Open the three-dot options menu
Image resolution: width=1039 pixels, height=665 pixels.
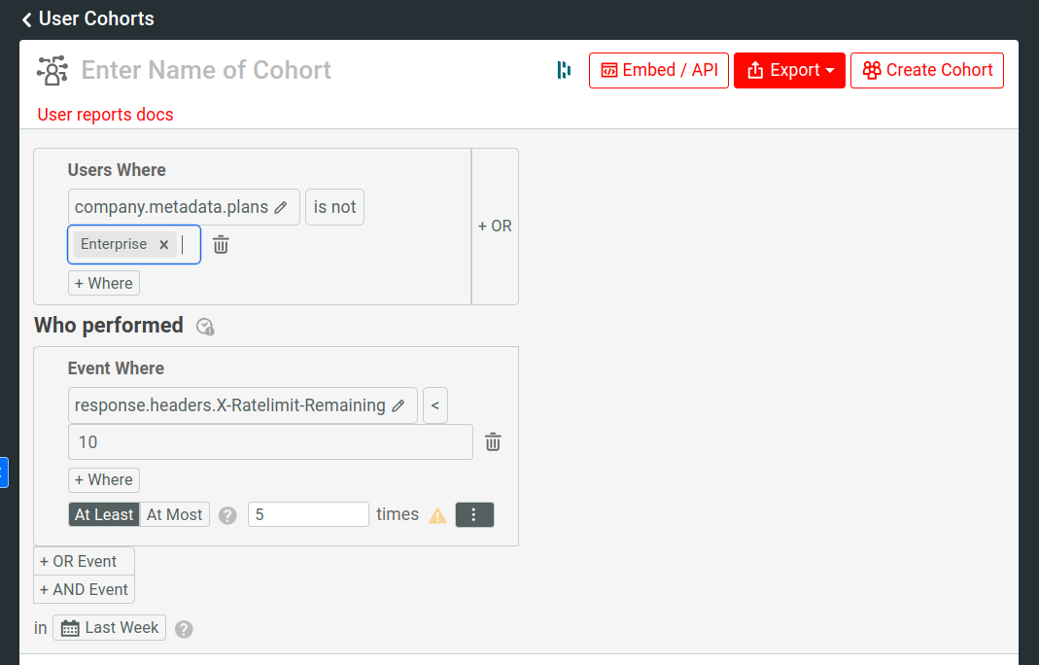pos(474,514)
